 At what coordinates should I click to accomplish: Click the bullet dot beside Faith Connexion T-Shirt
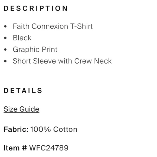[5, 27]
